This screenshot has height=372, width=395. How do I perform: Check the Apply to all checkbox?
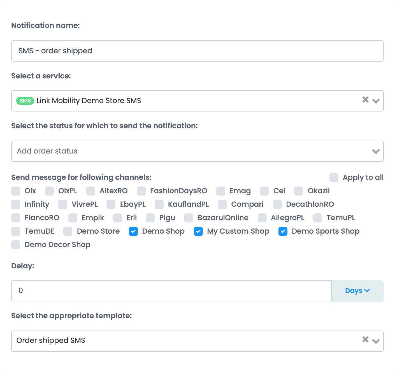tap(334, 177)
